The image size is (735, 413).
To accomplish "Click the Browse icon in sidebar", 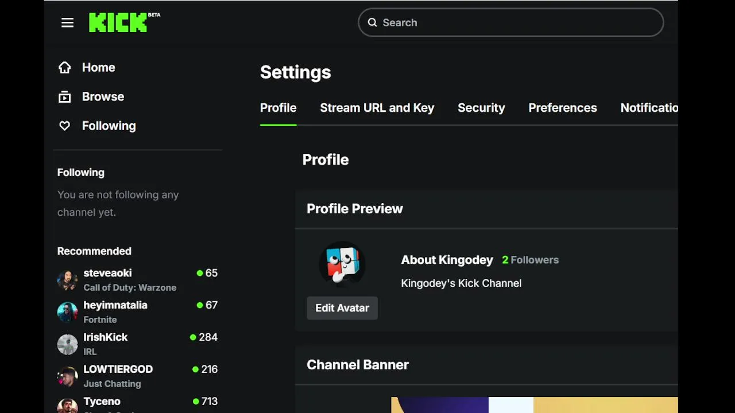I will (64, 97).
